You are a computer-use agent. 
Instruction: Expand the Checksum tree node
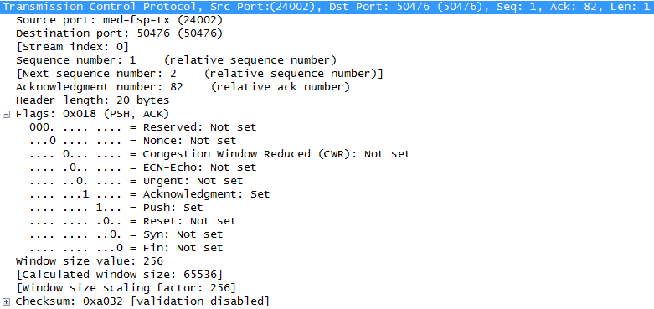coord(6,302)
